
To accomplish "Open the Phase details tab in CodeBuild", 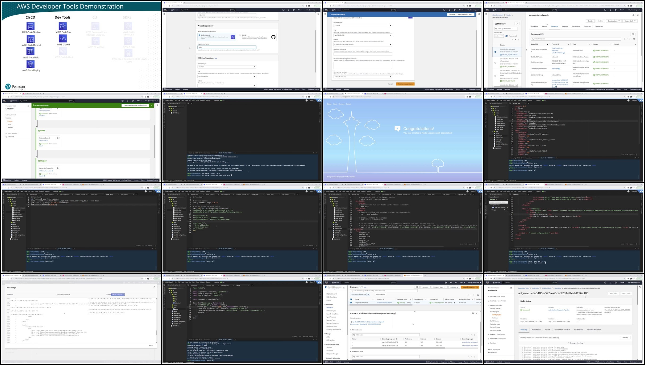I will (x=536, y=330).
